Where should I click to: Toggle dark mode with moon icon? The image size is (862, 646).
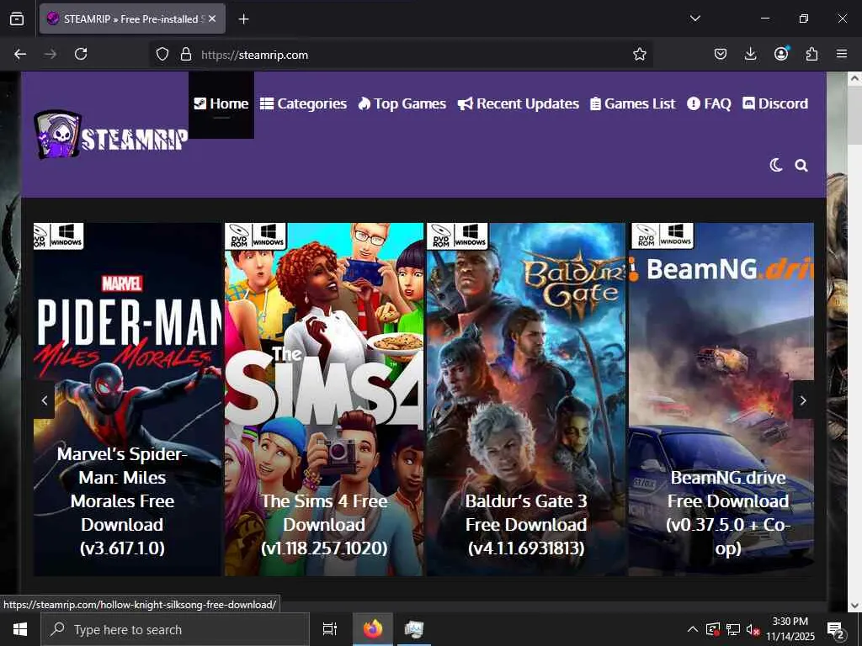point(775,165)
